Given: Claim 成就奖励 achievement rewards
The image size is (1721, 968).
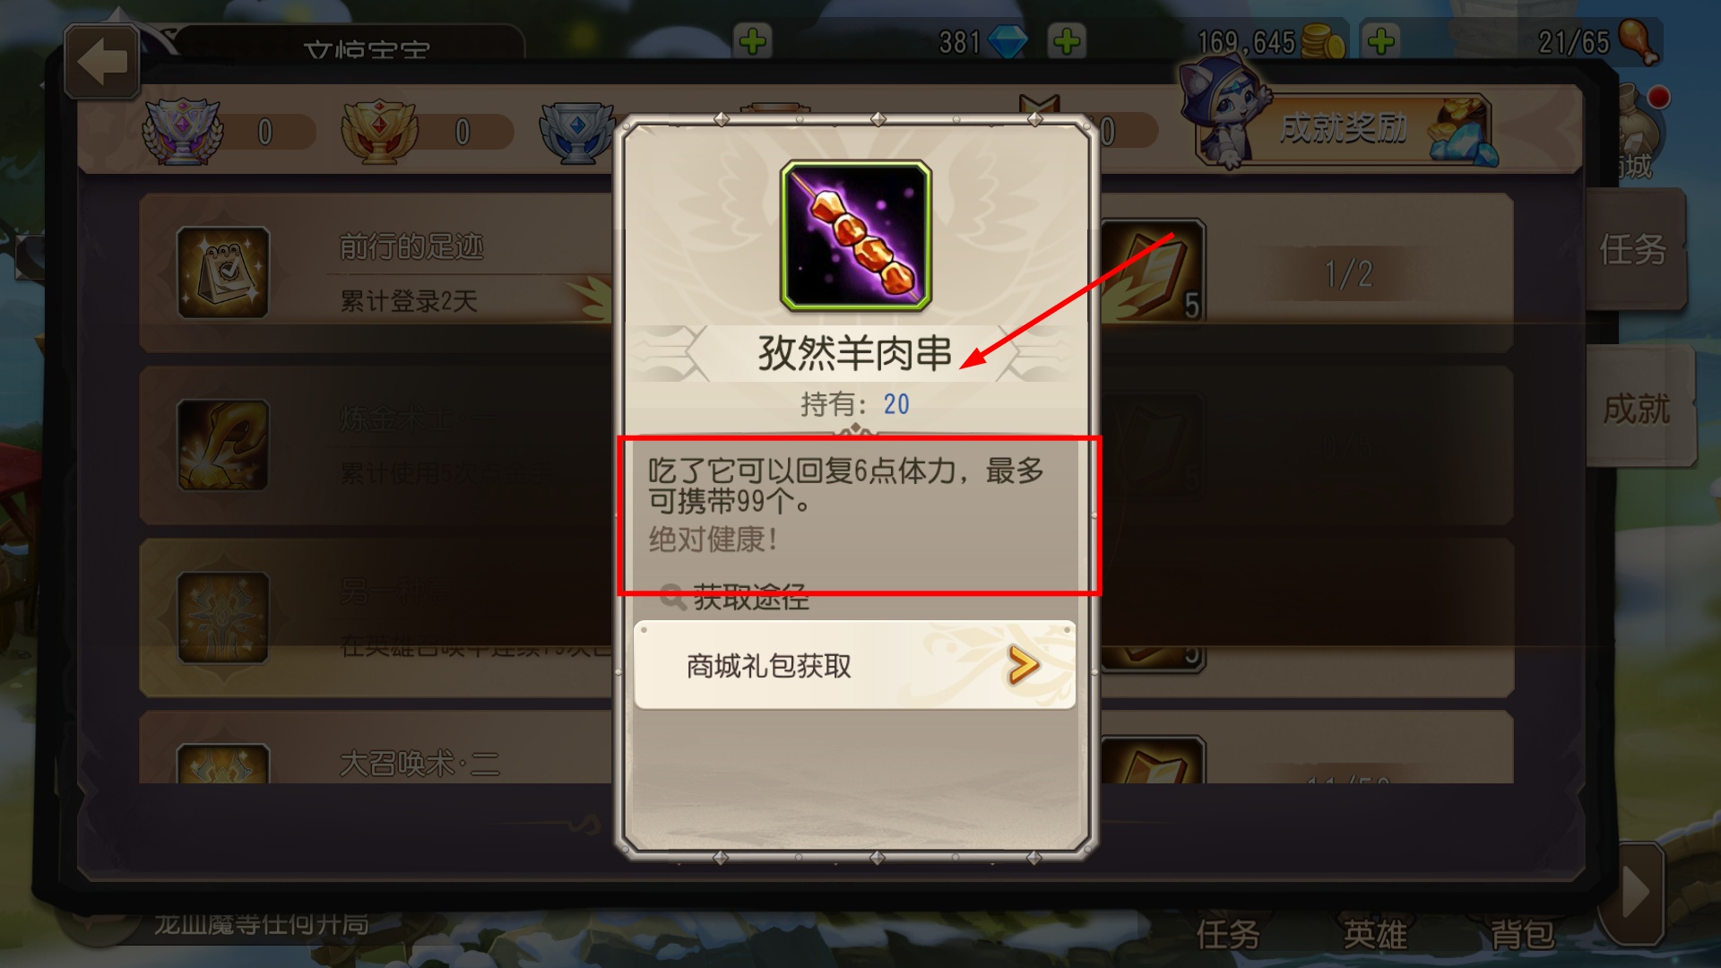Looking at the screenshot, I should [x=1342, y=129].
